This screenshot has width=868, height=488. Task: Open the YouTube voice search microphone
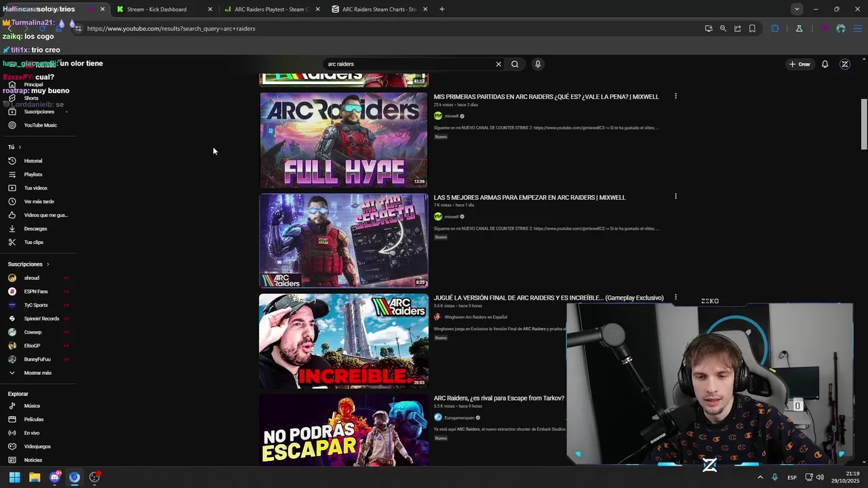point(538,64)
